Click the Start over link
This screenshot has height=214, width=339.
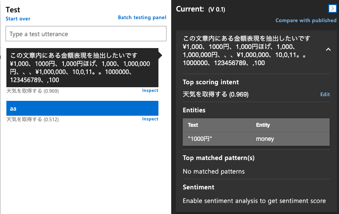(18, 19)
